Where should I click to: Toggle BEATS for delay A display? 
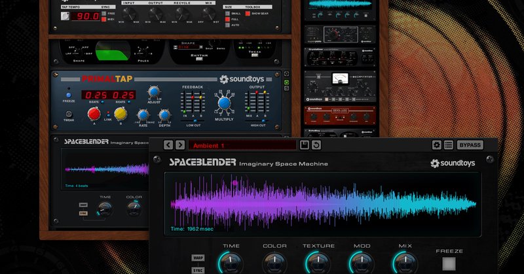point(102,102)
